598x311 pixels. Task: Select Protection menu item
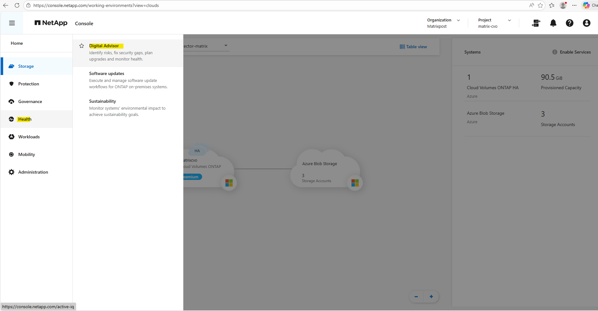pyautogui.click(x=37, y=84)
